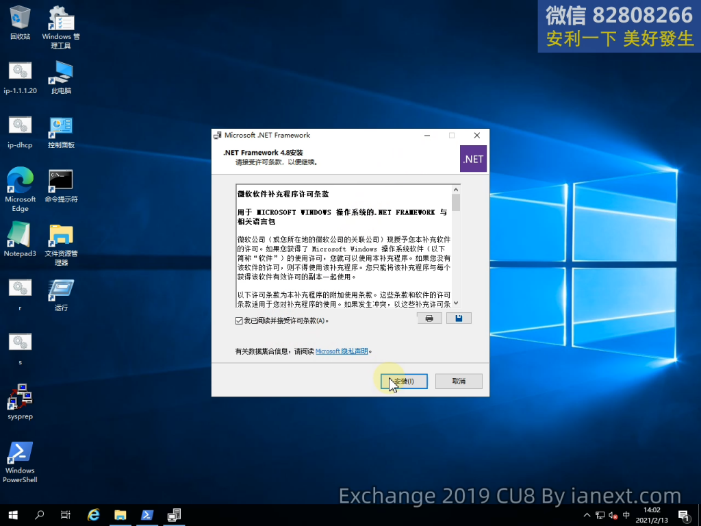Image resolution: width=701 pixels, height=526 pixels.
Task: Open File Explorer from the taskbar
Action: click(x=120, y=514)
